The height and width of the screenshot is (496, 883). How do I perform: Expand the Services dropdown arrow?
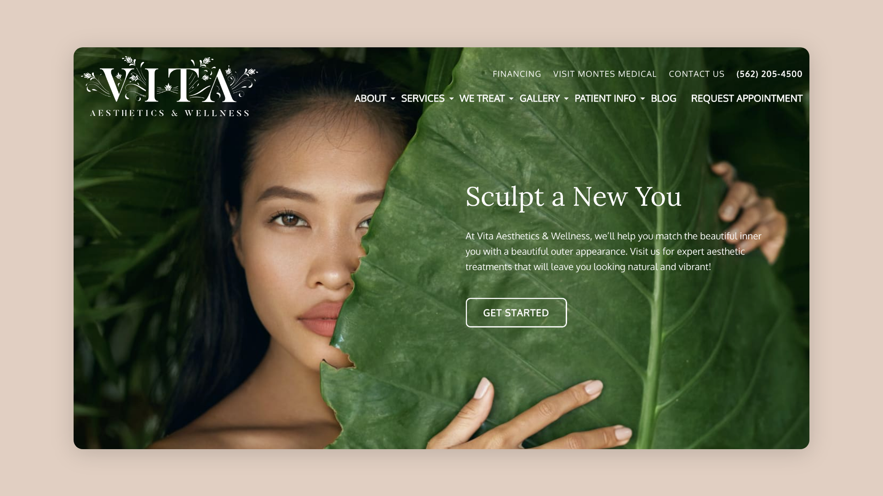pyautogui.click(x=451, y=99)
